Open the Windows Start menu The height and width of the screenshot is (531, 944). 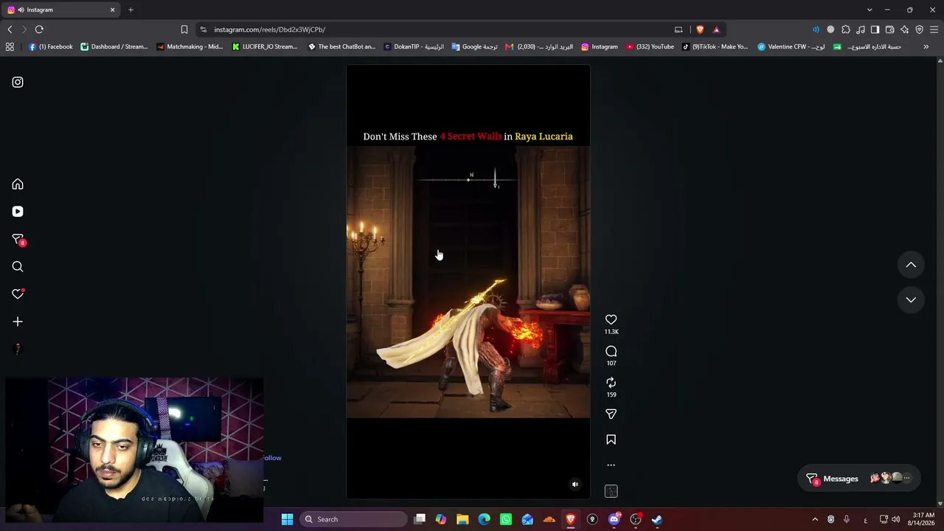coord(287,519)
